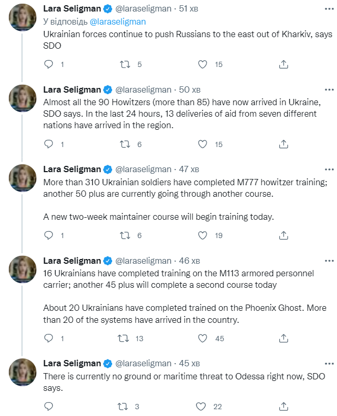Open more options on Kharkiv tweet
Viewport: 337px width, 416px height.
(x=329, y=9)
